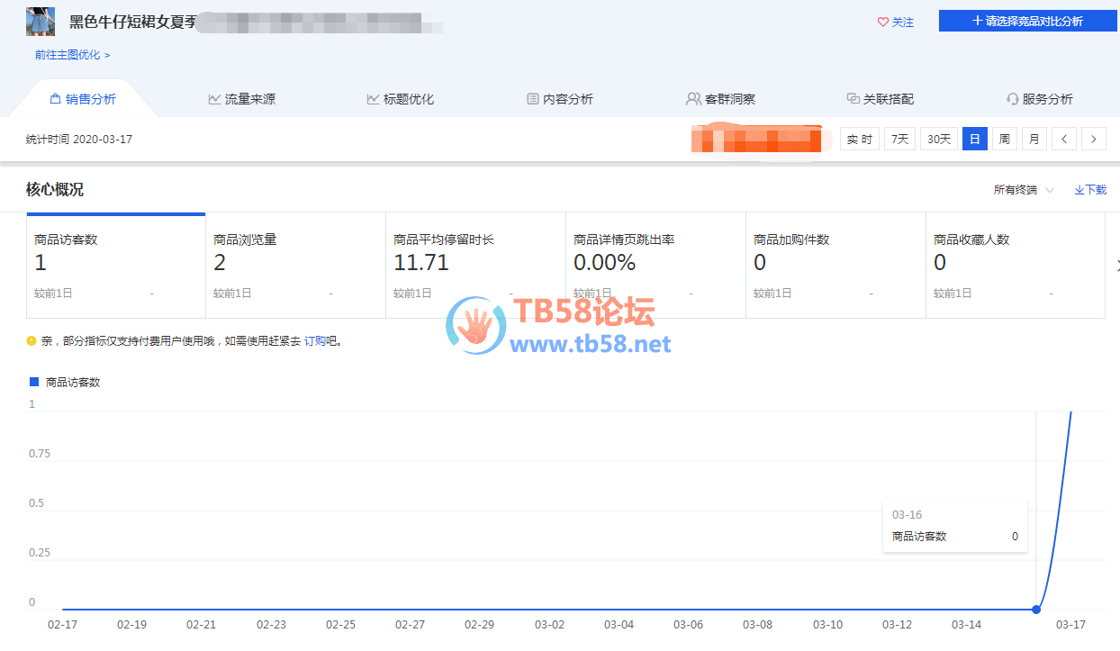This screenshot has height=651, width=1120.
Task: Click the previous date arrow icon
Action: 1064,140
